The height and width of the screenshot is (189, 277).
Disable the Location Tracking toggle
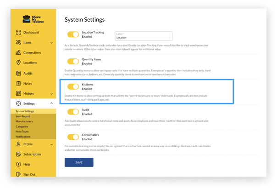[73, 34]
